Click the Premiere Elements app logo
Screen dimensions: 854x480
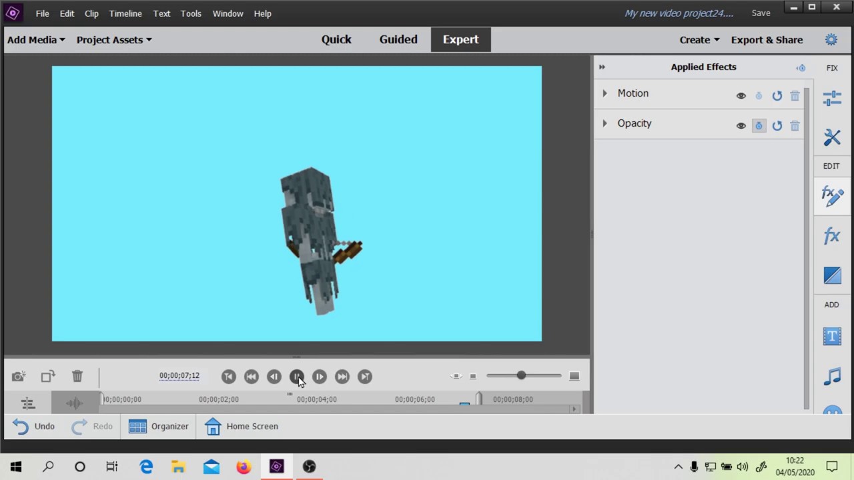(13, 13)
